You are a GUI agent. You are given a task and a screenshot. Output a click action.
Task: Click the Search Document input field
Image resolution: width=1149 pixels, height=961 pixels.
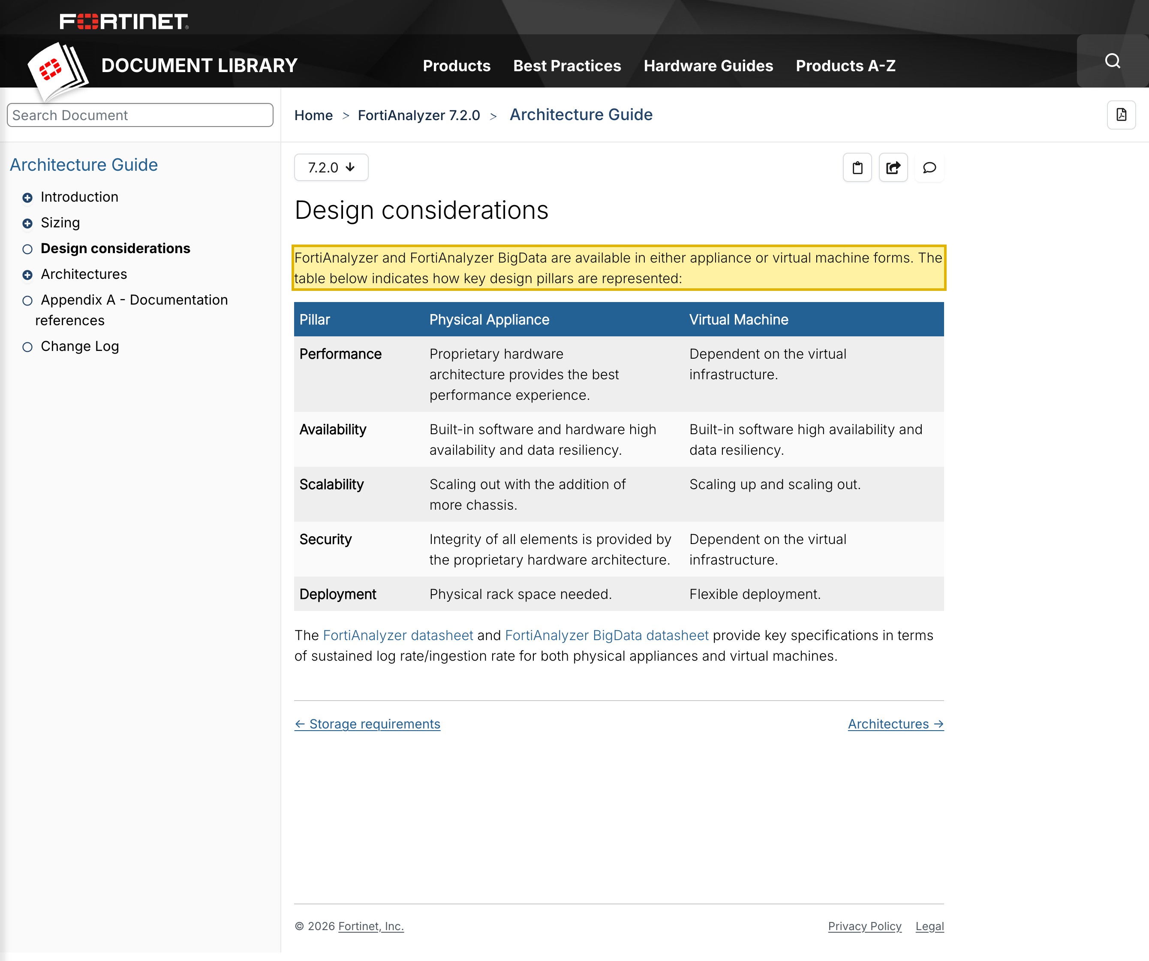tap(140, 115)
